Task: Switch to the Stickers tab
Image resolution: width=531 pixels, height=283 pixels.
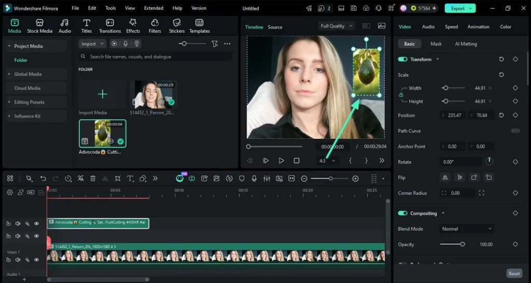Action: [176, 26]
